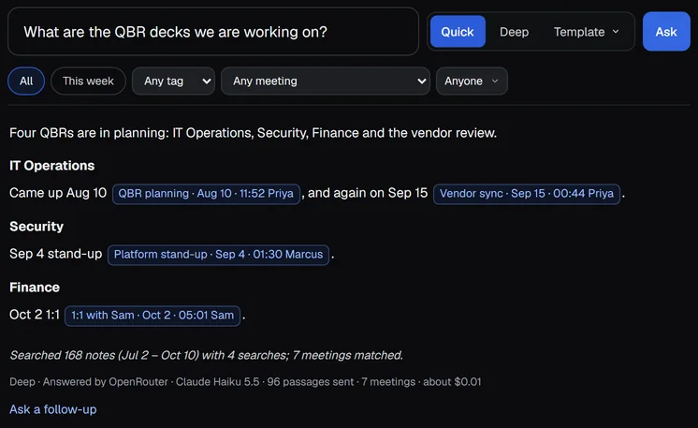The width and height of the screenshot is (698, 428).
Task: Click the 'Four QBRs are in planning' summary
Action: [253, 133]
